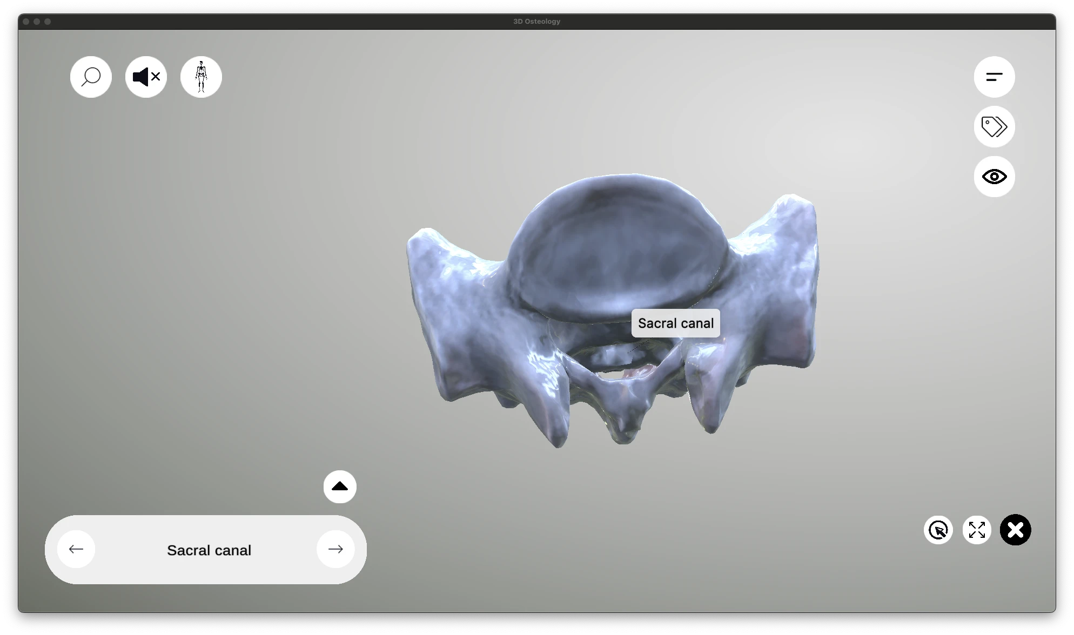The image size is (1074, 635).
Task: Open the quiz list menu
Action: tap(994, 76)
